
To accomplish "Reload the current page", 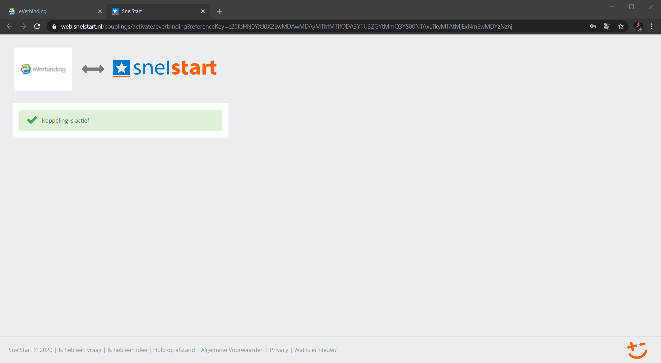I will click(x=37, y=27).
